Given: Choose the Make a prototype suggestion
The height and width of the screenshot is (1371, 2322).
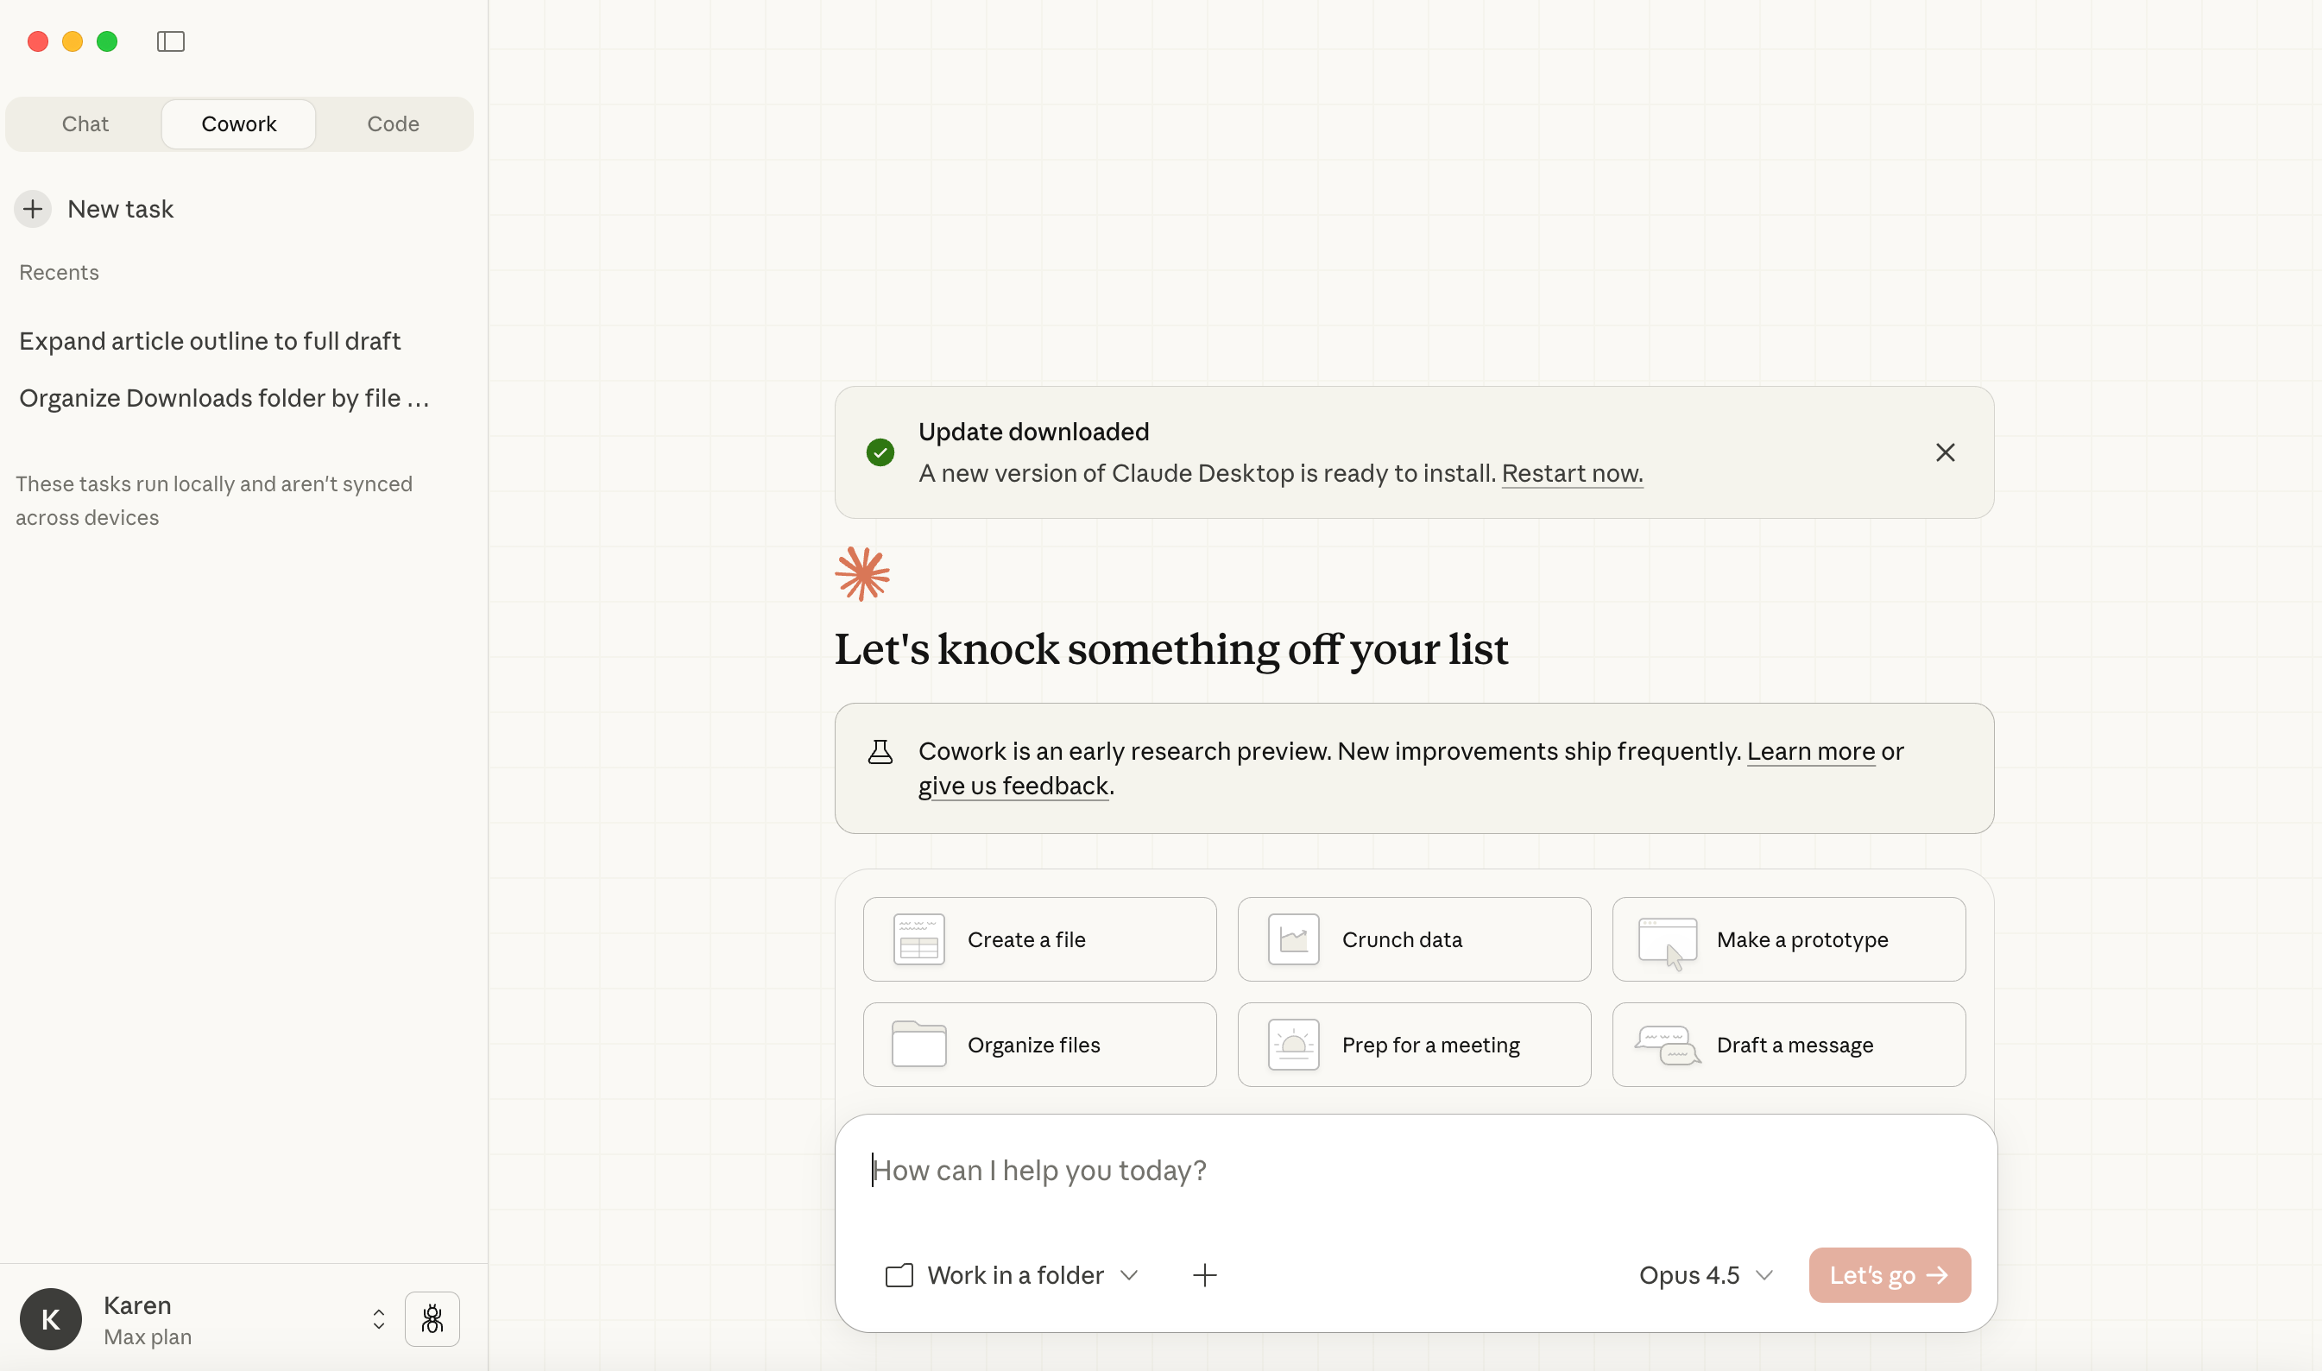Looking at the screenshot, I should click(1789, 939).
